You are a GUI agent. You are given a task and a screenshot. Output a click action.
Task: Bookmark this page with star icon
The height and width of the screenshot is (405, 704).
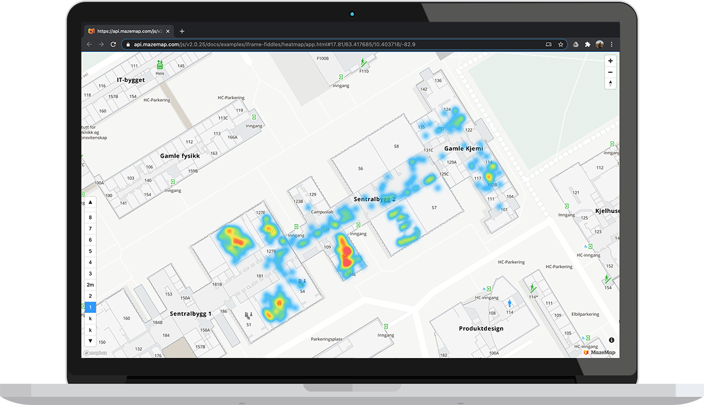pyautogui.click(x=561, y=45)
